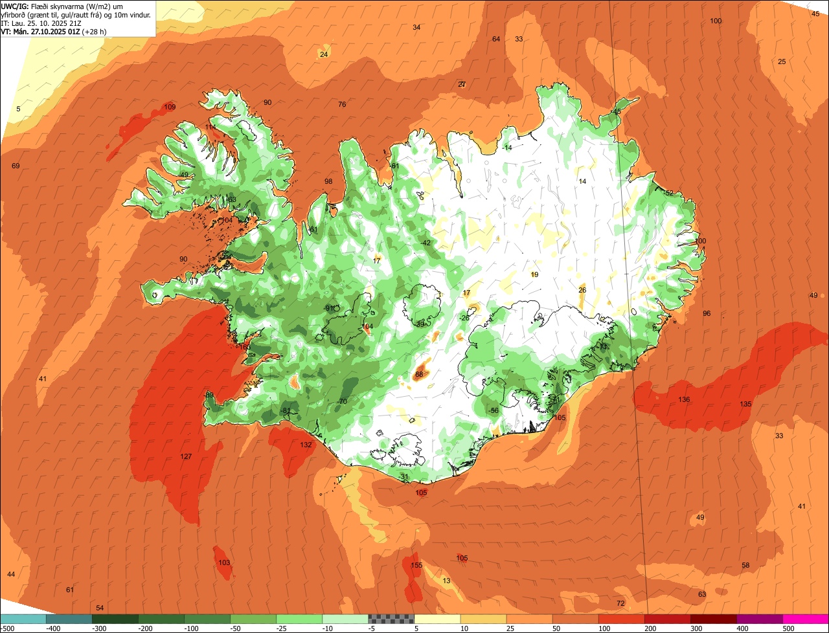The image size is (829, 633).
Task: Click the dark teal swatch between -400 and -300
Action: tap(69, 619)
